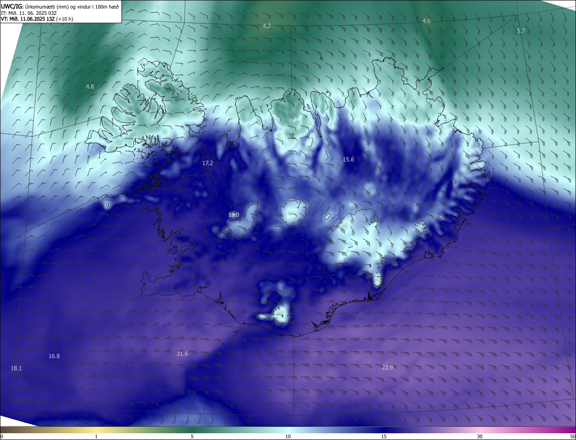
Task: Click the 4.6 value label on the map
Action: [427, 21]
